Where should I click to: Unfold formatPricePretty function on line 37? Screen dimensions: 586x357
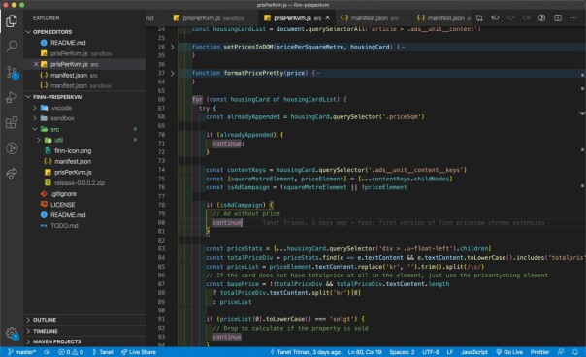(x=172, y=73)
